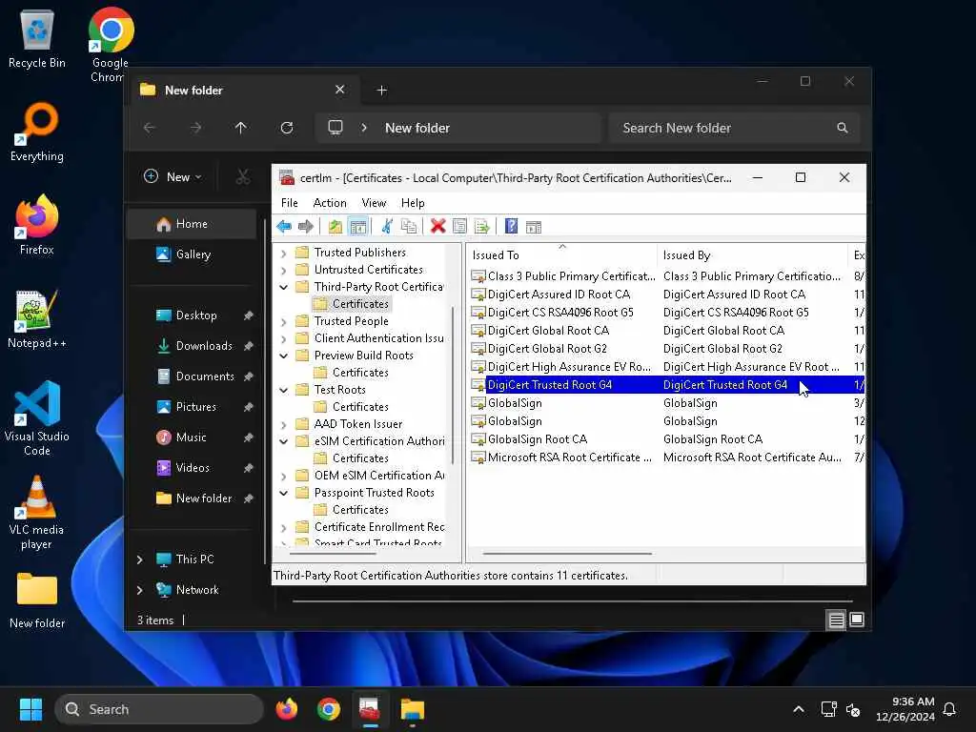Switch Explorer to details view icon
976x732 pixels.
(836, 620)
